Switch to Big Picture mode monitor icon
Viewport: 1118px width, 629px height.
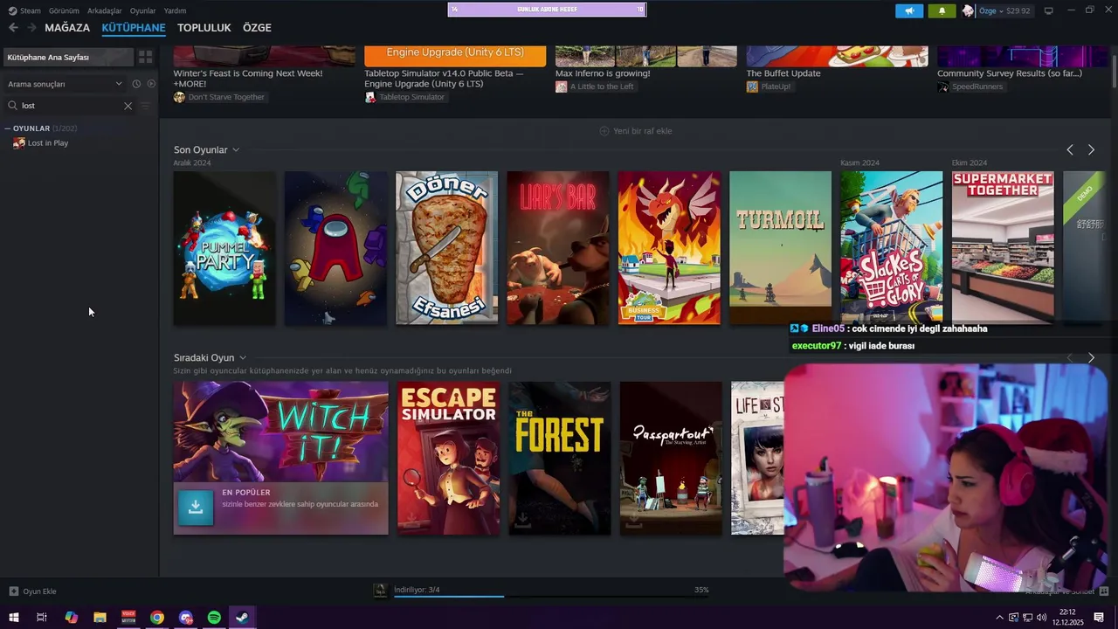1049,10
